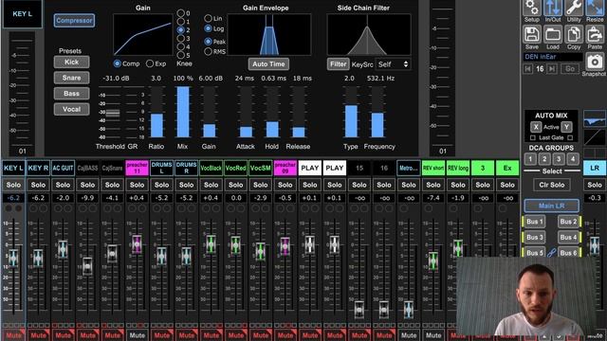Toggle the side chain Filter button

click(338, 64)
